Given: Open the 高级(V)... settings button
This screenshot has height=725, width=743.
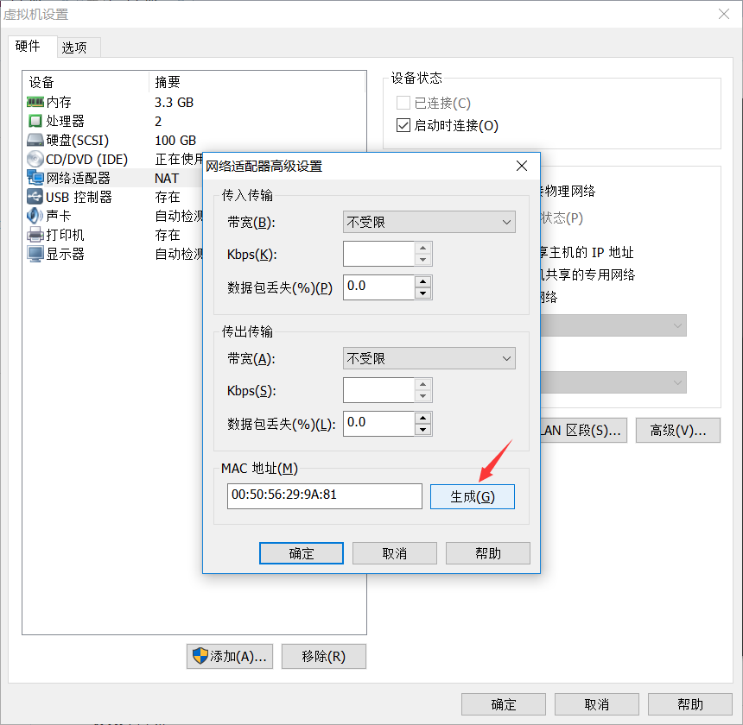Looking at the screenshot, I should coord(678,430).
